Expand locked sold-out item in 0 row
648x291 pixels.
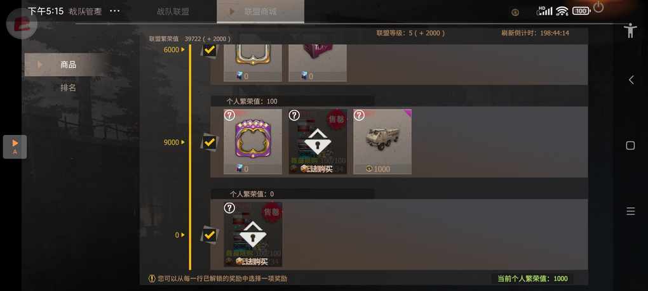tap(253, 234)
